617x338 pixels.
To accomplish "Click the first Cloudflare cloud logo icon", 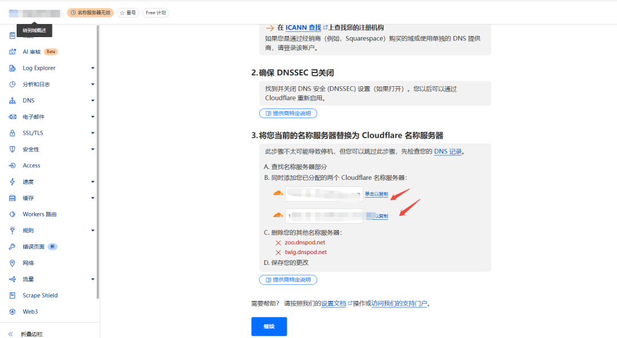I will click(278, 193).
